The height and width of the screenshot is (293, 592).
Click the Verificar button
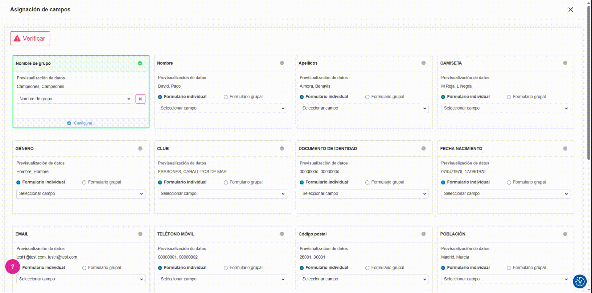[x=30, y=38]
